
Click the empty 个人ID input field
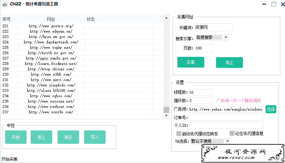(226, 125)
